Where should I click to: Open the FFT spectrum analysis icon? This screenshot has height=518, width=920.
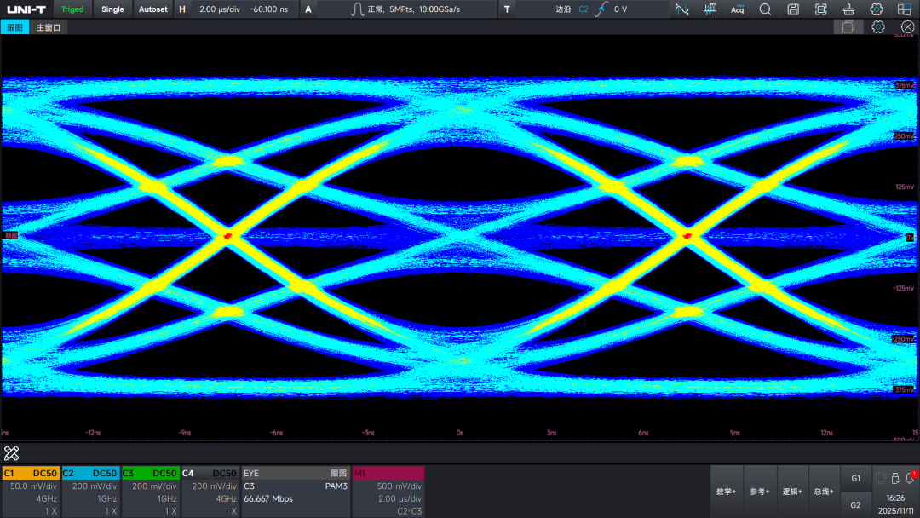point(710,9)
